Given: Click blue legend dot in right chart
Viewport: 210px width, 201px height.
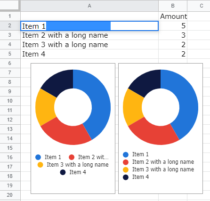Looking at the screenshot, I should click(126, 154).
